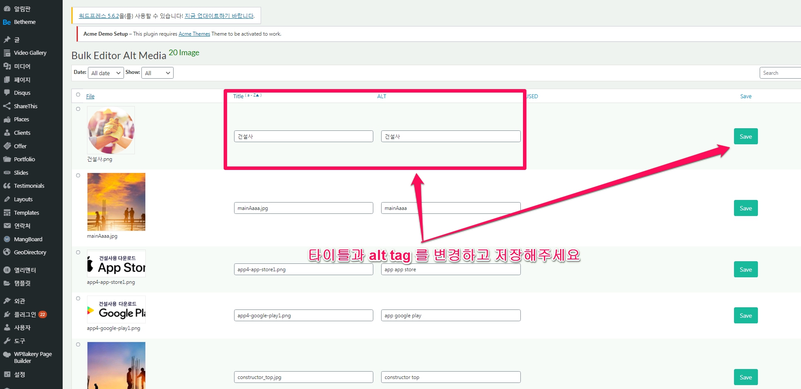The width and height of the screenshot is (801, 389).
Task: Click the Disqus comment bubble icon
Action: (7, 93)
